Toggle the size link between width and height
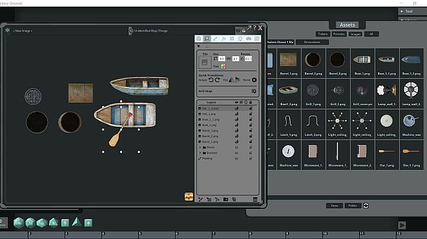427x239 pixels. [229, 59]
